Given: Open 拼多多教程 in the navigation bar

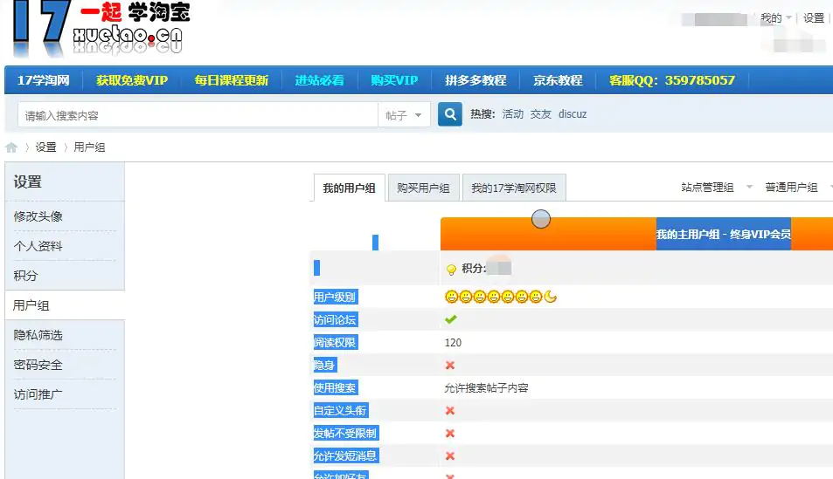Looking at the screenshot, I should pyautogui.click(x=476, y=80).
